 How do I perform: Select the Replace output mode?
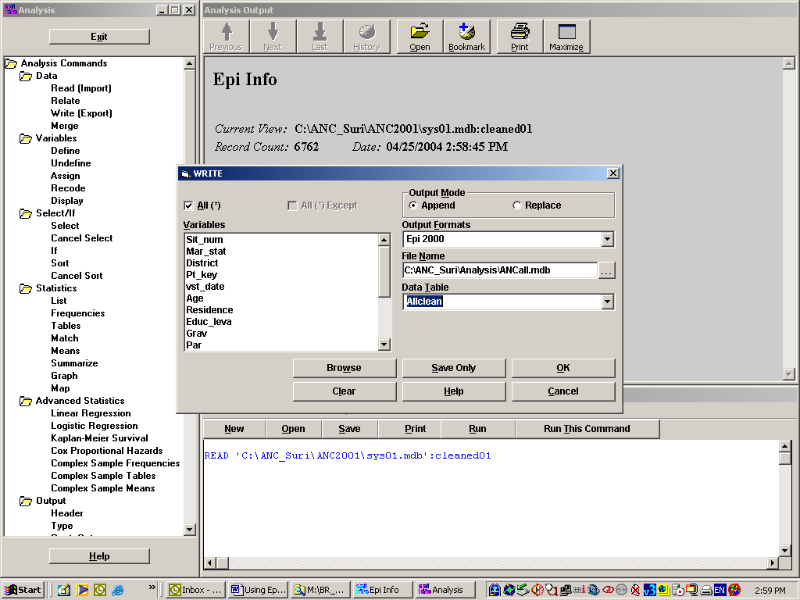517,205
